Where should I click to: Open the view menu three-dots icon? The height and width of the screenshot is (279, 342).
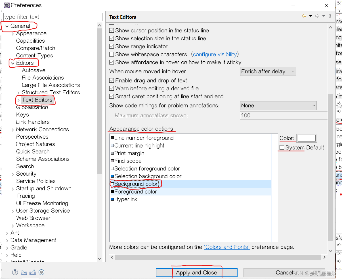[330, 16]
